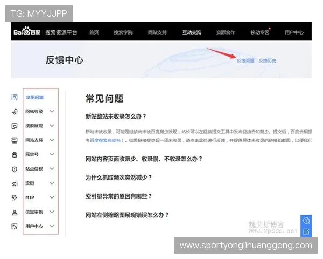Expand the MIP chevron
Image resolution: width=323 pixels, height=259 pixels.
pos(52,197)
